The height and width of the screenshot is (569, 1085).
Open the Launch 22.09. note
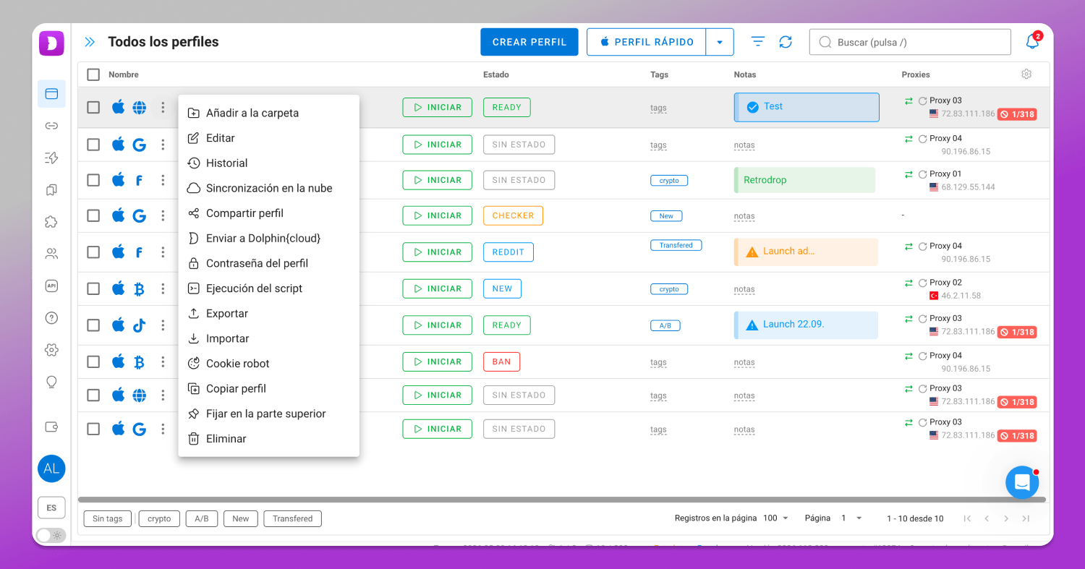click(806, 325)
